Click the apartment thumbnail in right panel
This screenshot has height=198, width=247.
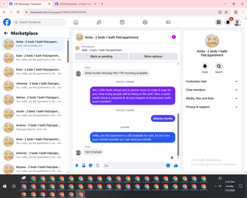point(212,41)
